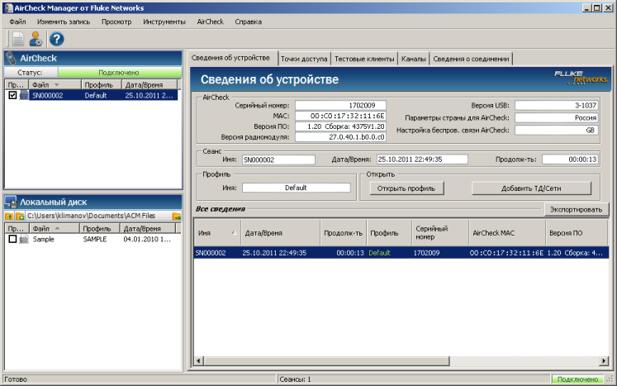Switch to Сведения о соединении tab
This screenshot has width=617, height=386.
point(471,59)
